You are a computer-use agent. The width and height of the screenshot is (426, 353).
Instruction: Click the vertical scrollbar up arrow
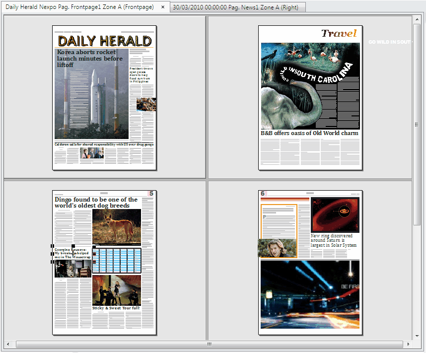click(x=417, y=19)
